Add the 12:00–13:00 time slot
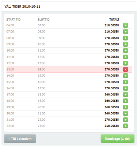Screen dimensions: 138x147 125,63
